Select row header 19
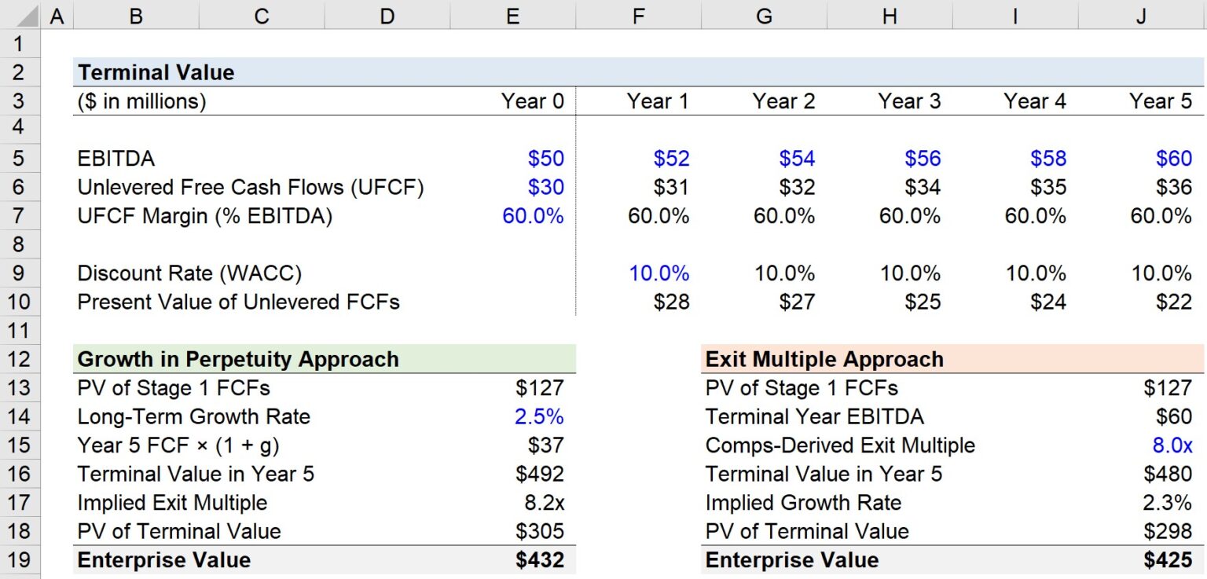 click(20, 560)
